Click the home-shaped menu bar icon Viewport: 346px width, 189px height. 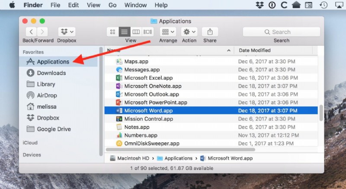coord(296,5)
